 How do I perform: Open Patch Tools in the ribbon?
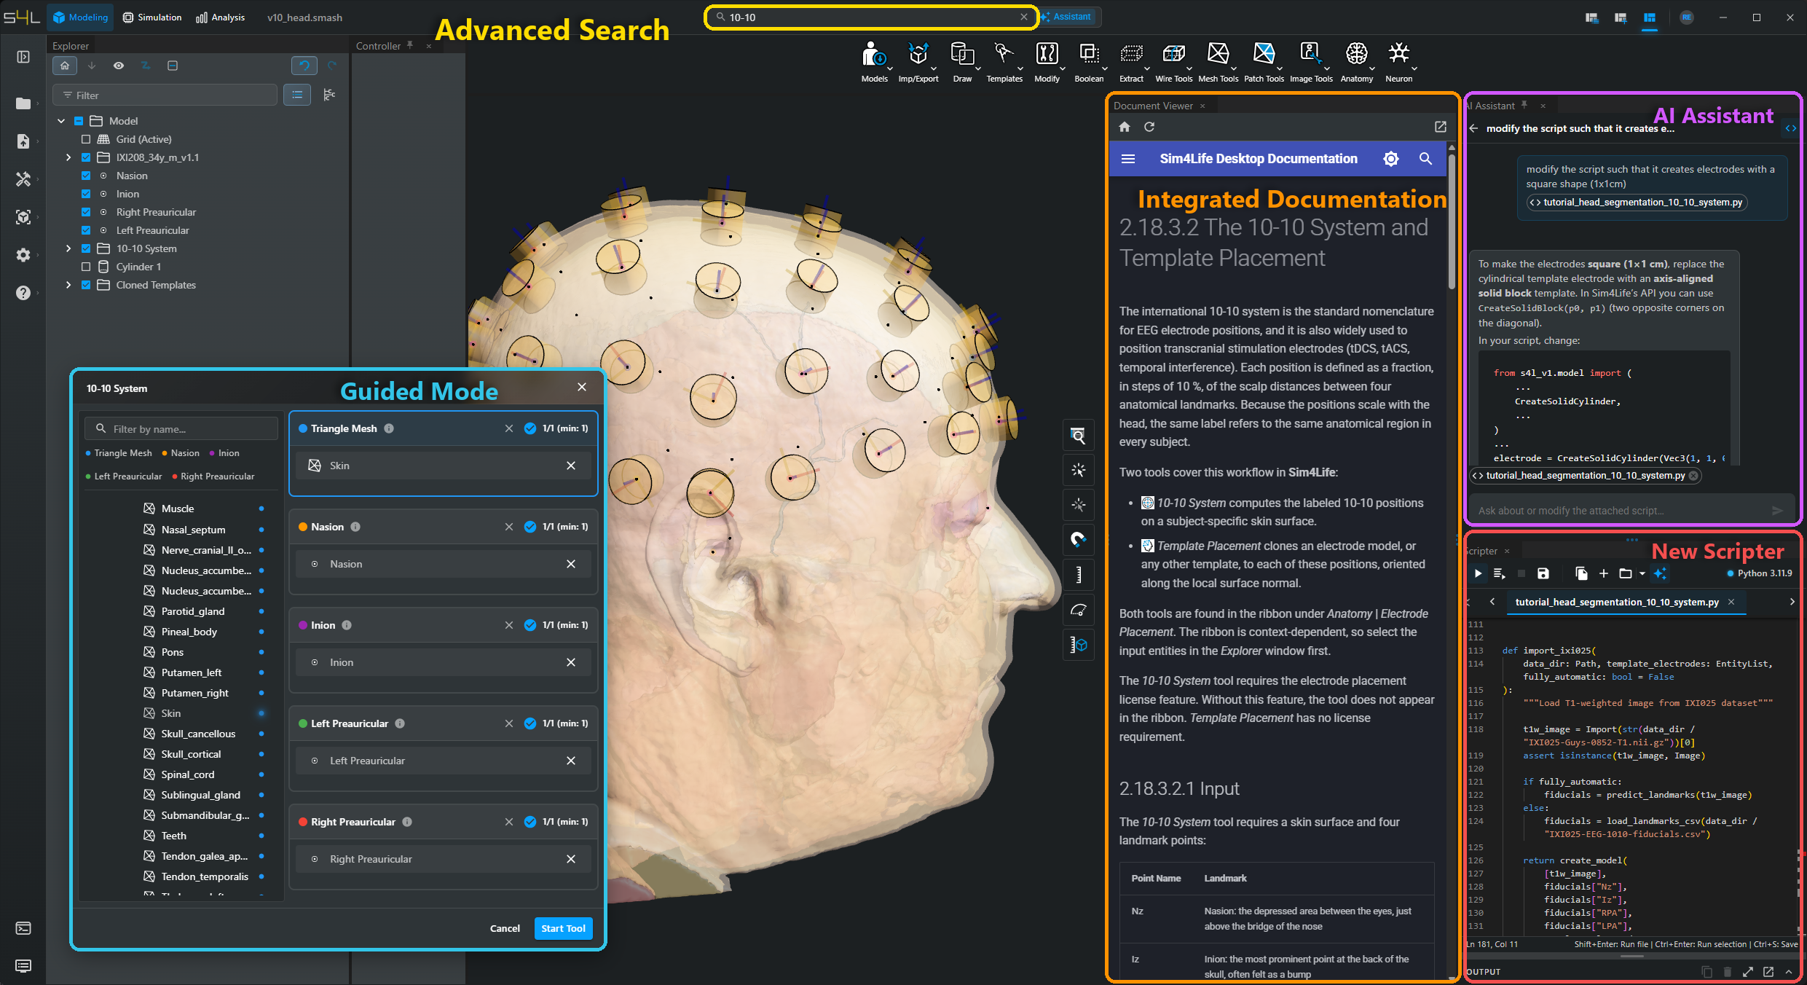pos(1264,61)
